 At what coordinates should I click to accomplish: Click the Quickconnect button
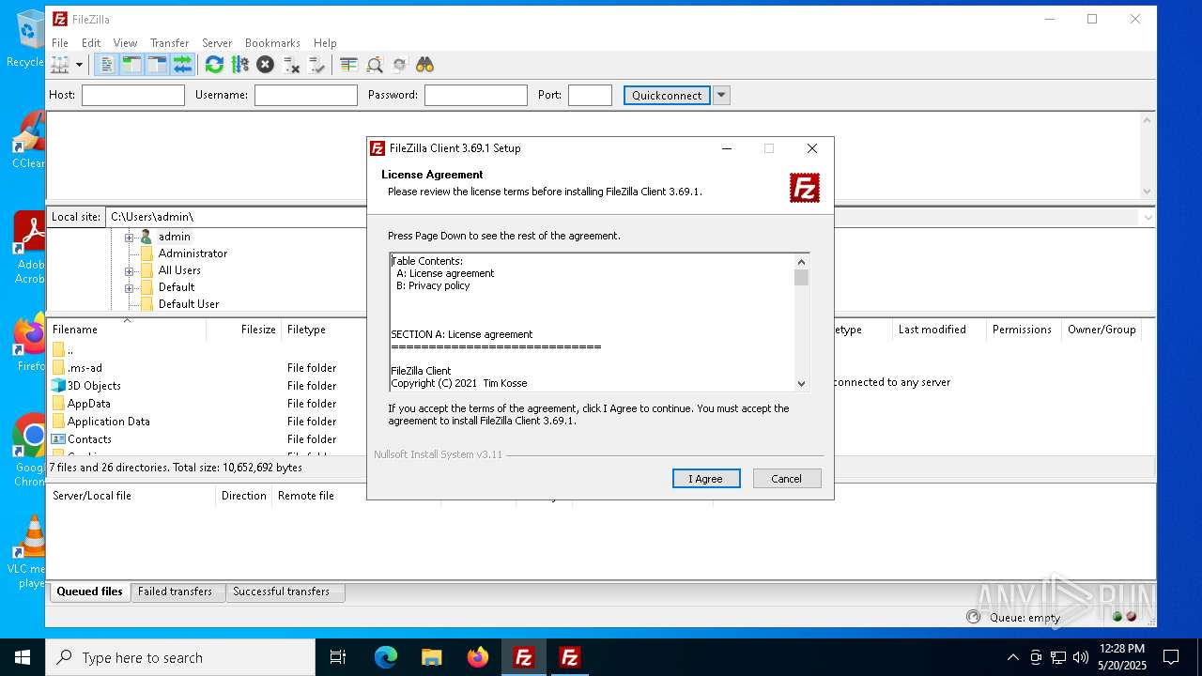tap(667, 95)
